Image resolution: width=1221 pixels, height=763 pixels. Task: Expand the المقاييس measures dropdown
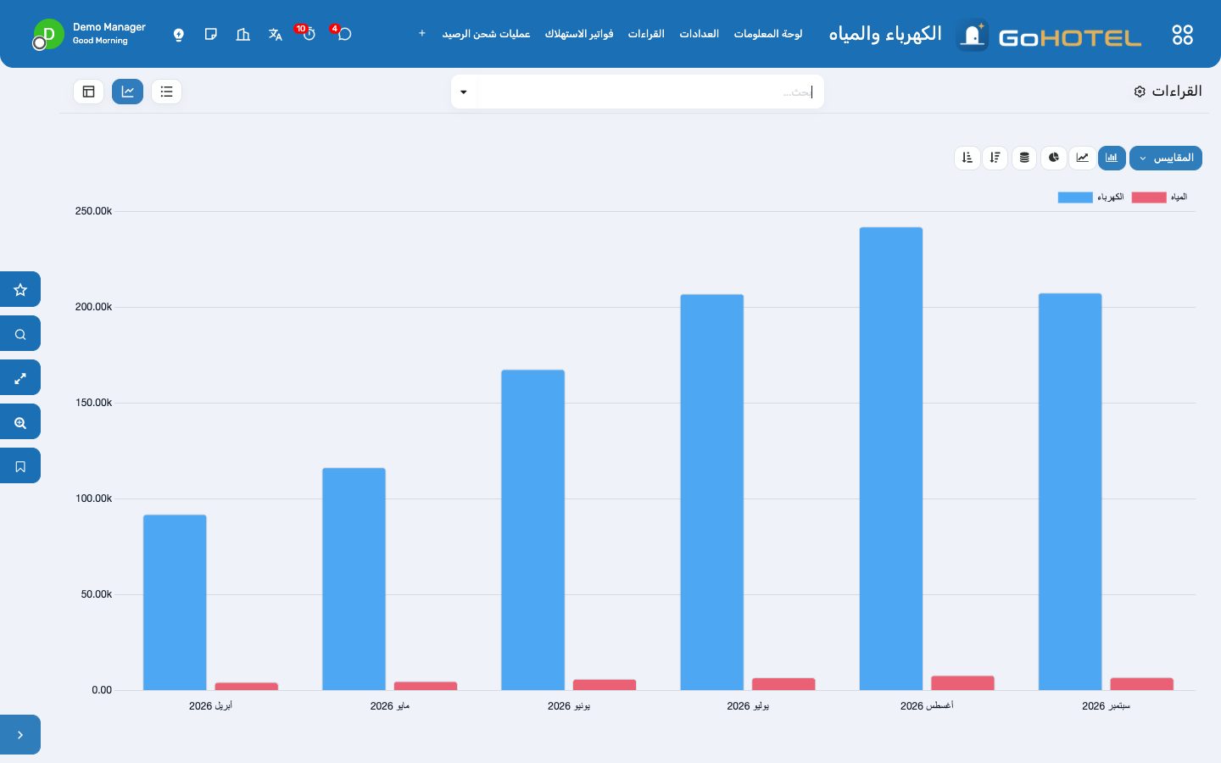(1166, 158)
